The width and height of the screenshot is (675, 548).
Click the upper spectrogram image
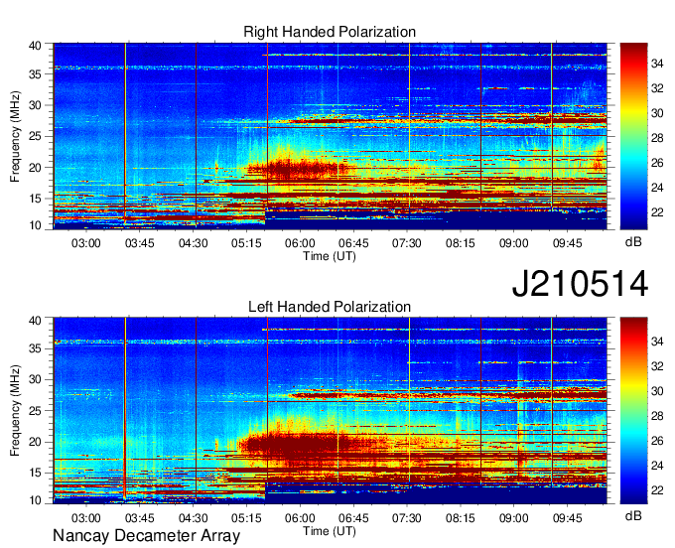click(x=330, y=136)
